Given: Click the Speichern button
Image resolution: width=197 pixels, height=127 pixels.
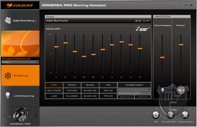Looking at the screenshot, I should [x=126, y=97].
